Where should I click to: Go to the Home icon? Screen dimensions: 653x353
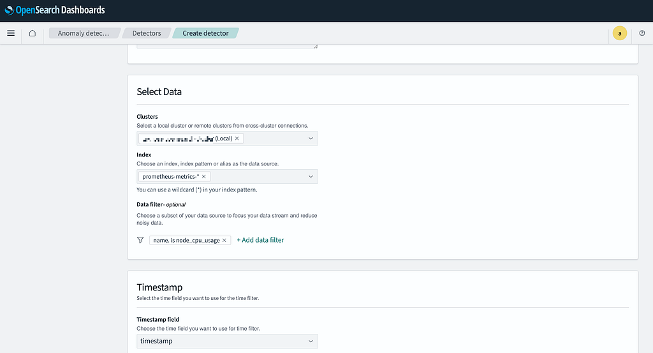[x=32, y=33]
